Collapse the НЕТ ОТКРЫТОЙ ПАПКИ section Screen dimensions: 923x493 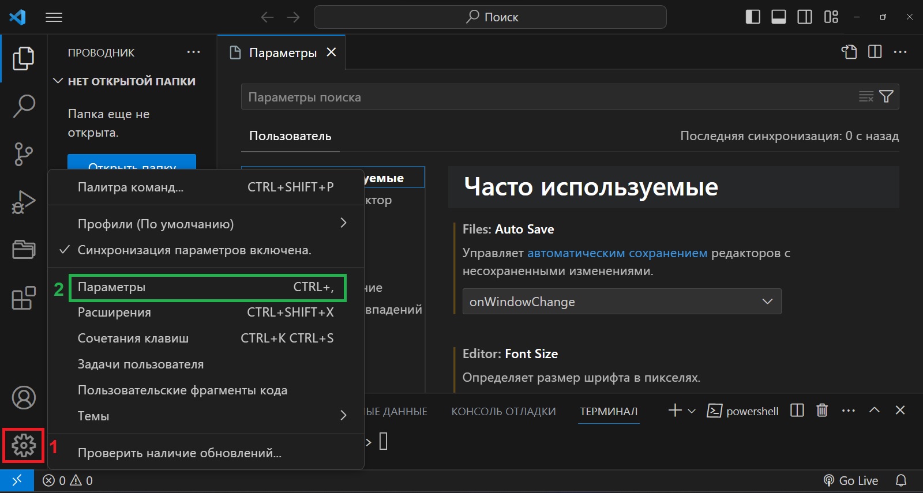pos(132,81)
